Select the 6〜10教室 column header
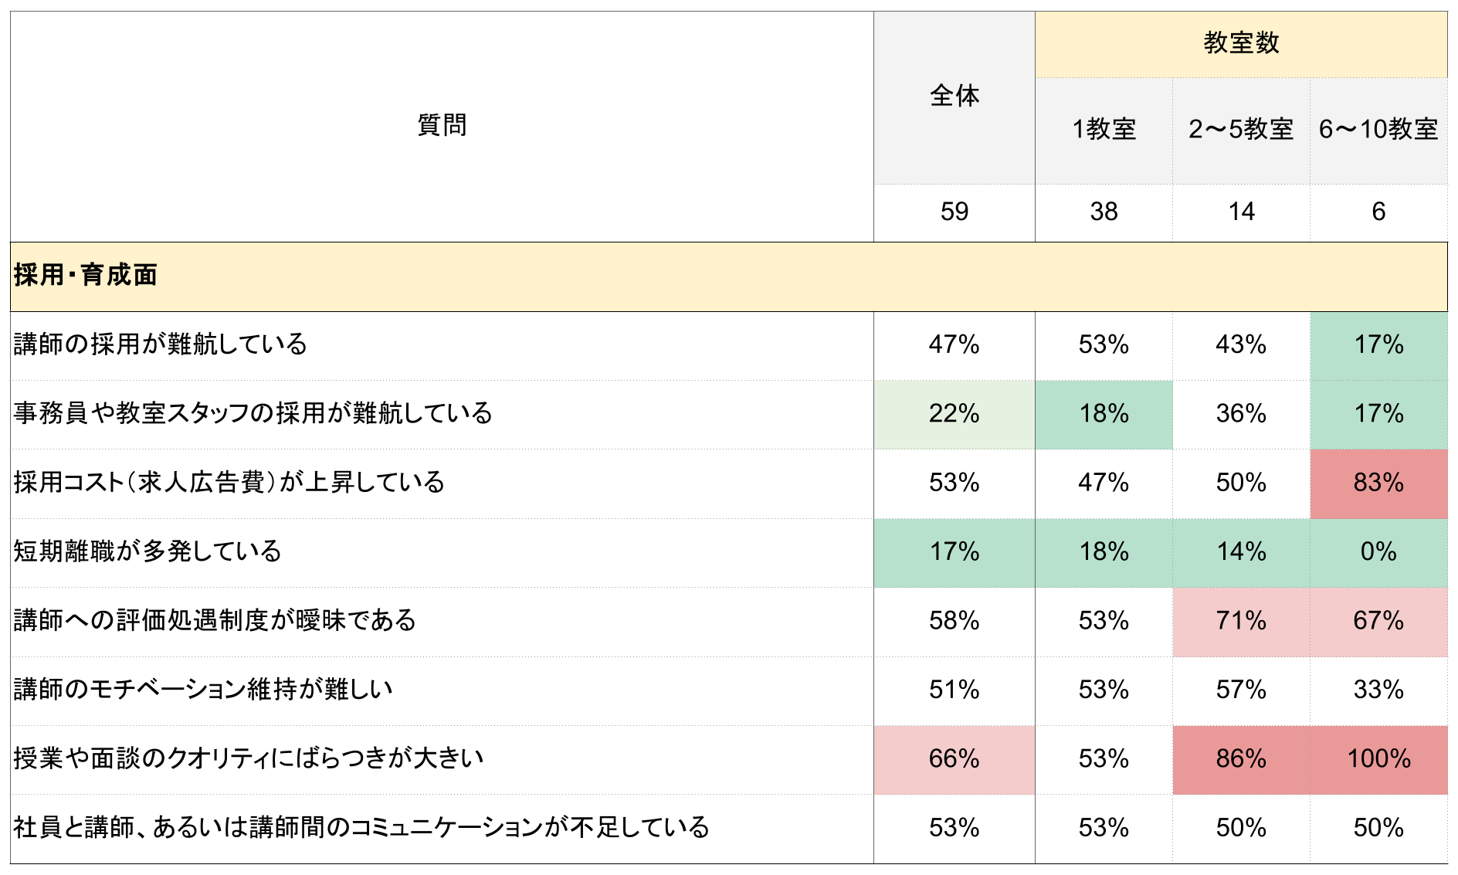Image resolution: width=1458 pixels, height=875 pixels. pos(1378,129)
